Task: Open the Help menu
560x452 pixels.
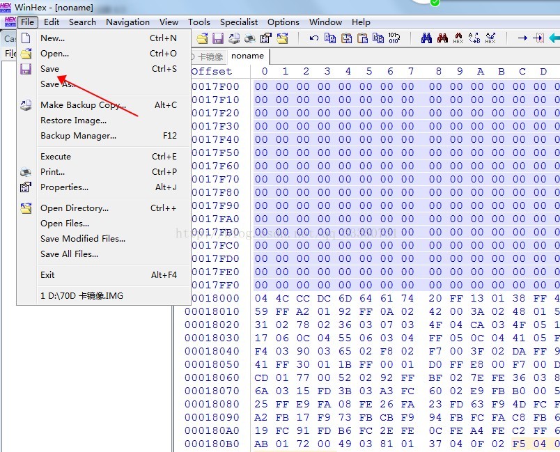Action: point(361,22)
